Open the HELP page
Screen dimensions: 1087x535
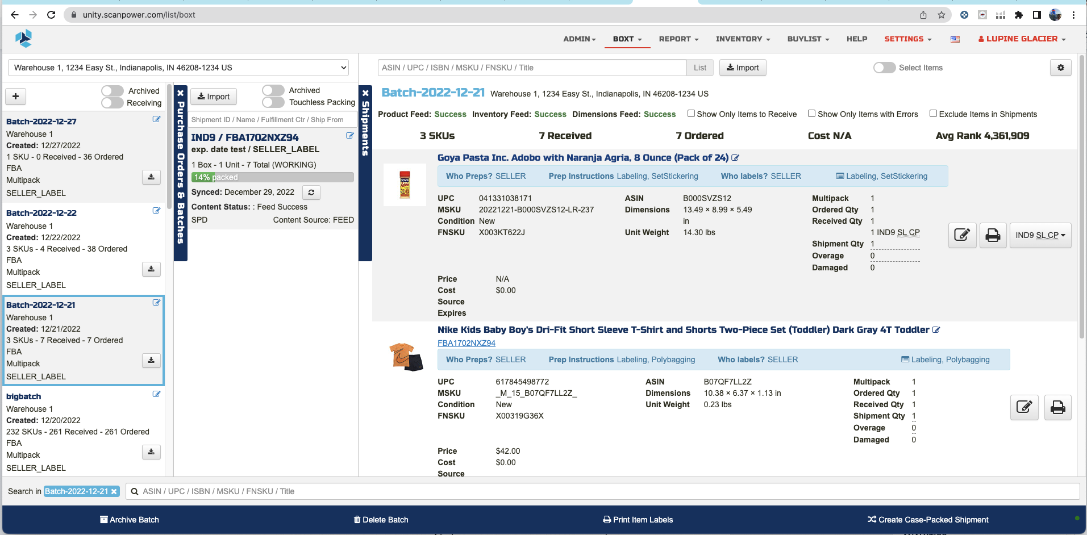pyautogui.click(x=857, y=39)
